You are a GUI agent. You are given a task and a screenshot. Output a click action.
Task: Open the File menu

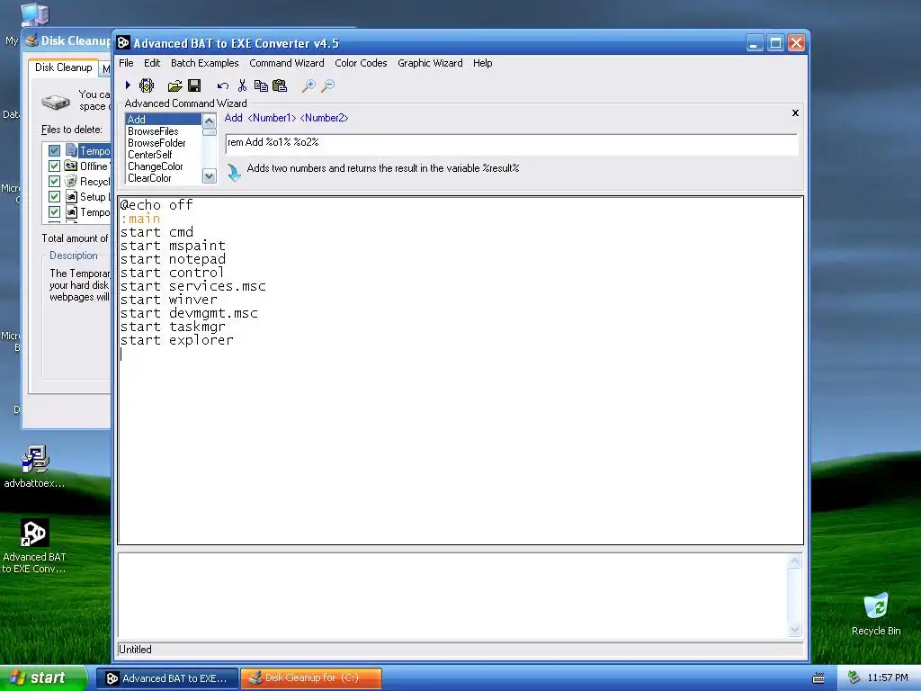pos(126,63)
